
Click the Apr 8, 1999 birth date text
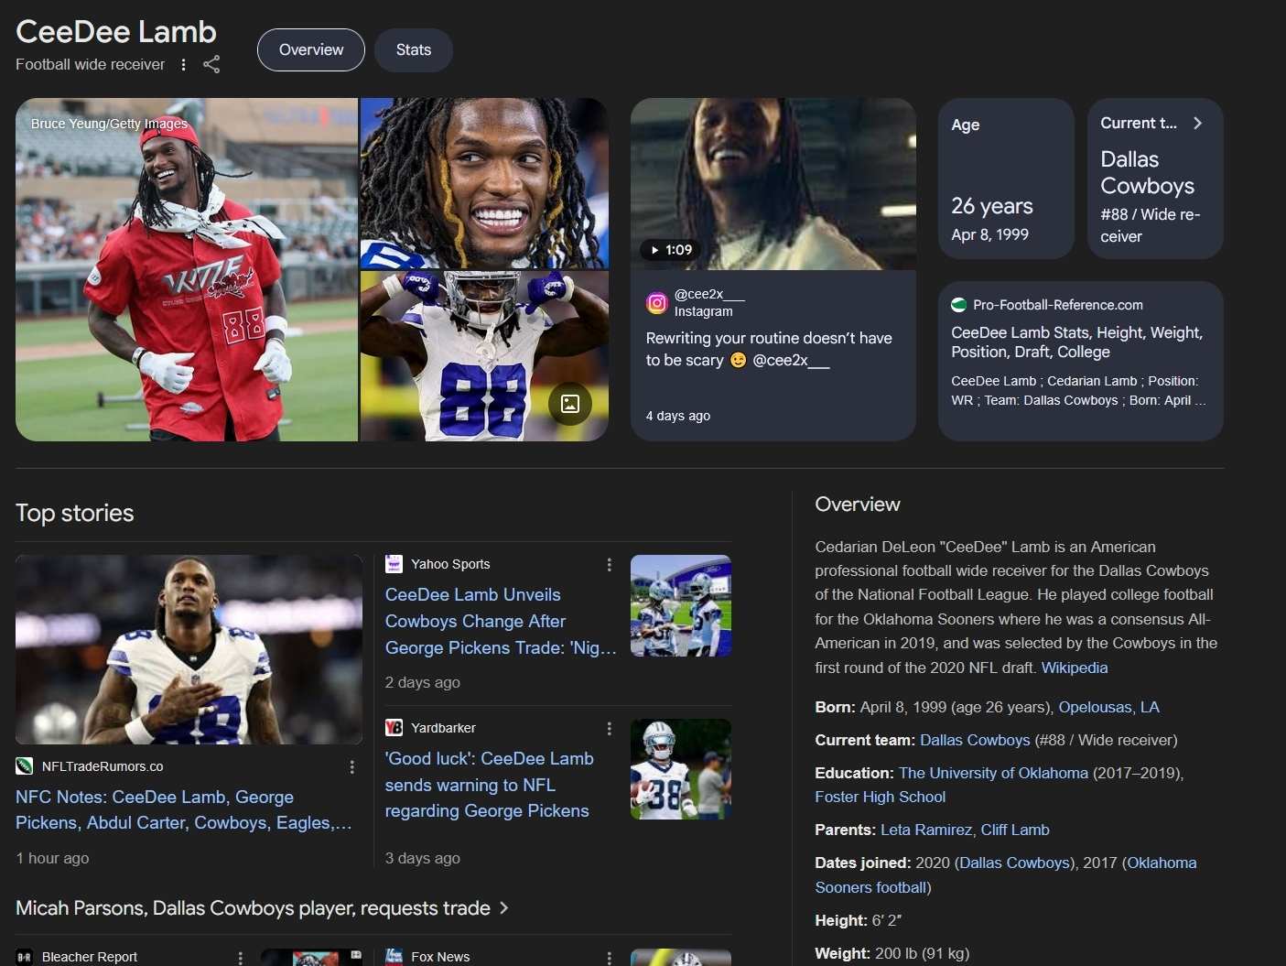(x=989, y=234)
